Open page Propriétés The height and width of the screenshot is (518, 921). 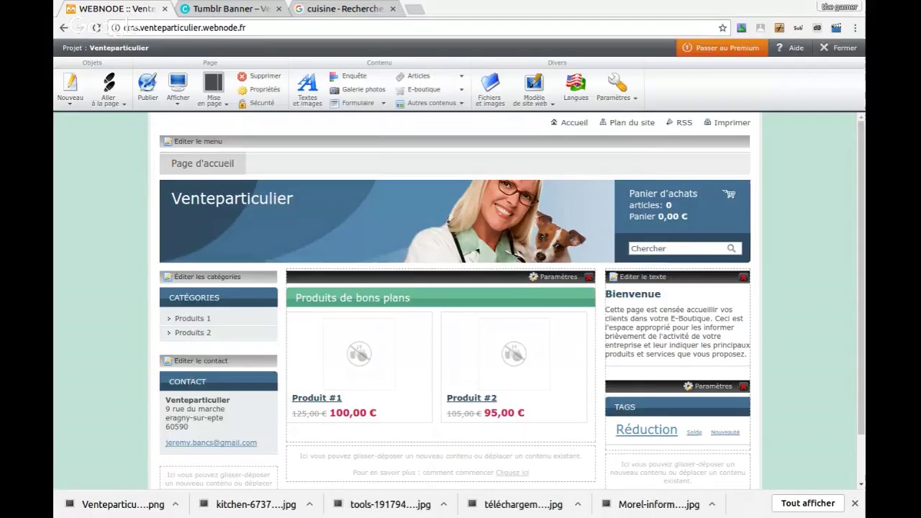pos(259,89)
